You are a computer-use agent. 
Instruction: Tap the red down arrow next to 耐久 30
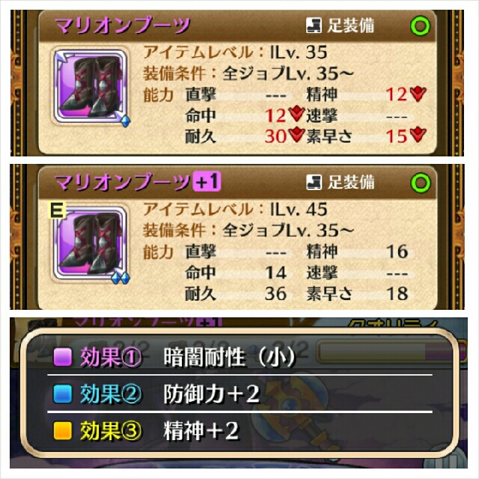pos(296,135)
